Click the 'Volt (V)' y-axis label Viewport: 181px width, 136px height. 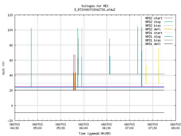[3, 68]
